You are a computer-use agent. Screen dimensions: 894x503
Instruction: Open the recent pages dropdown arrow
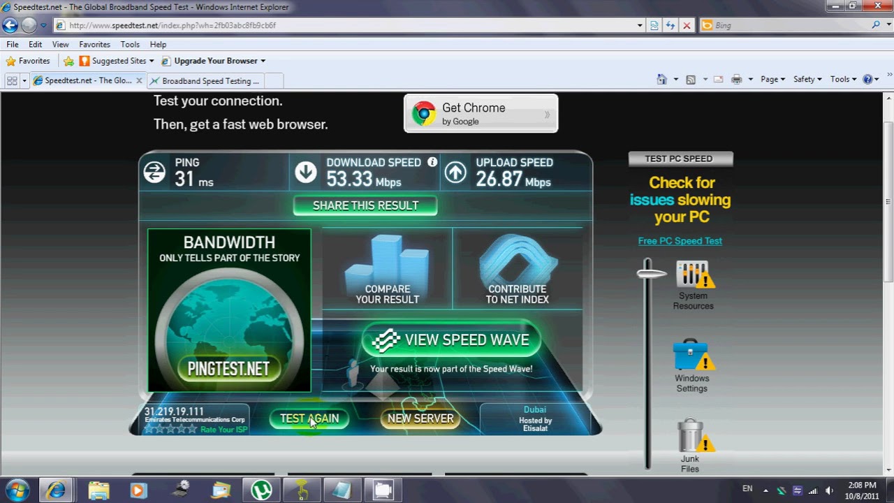(43, 25)
